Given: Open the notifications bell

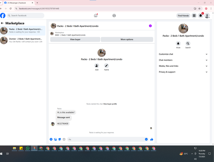Looking at the screenshot, I should tap(201, 15).
